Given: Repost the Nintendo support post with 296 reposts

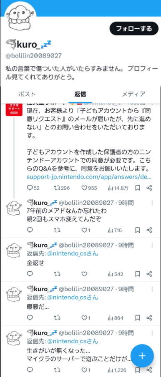Looking at the screenshot, I should [x=62, y=188].
